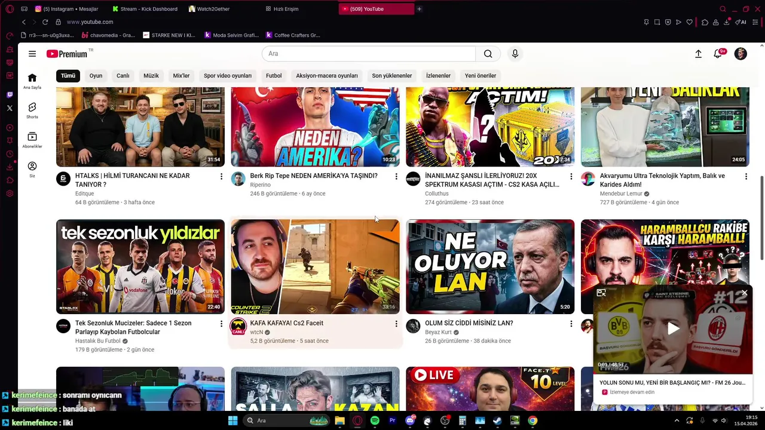
Task: Open the account avatar menu
Action: click(x=740, y=54)
